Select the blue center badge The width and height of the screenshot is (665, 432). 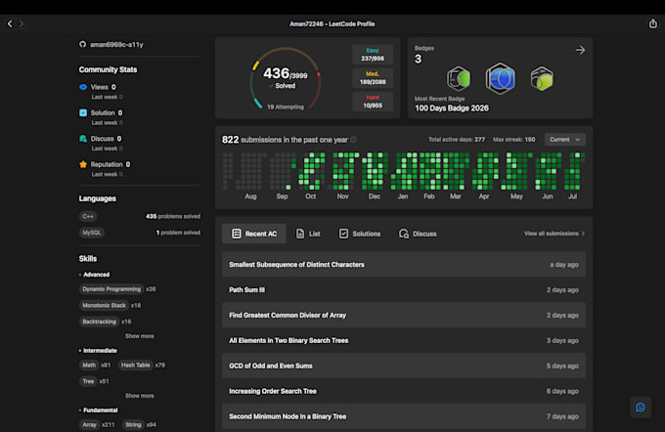pyautogui.click(x=501, y=78)
